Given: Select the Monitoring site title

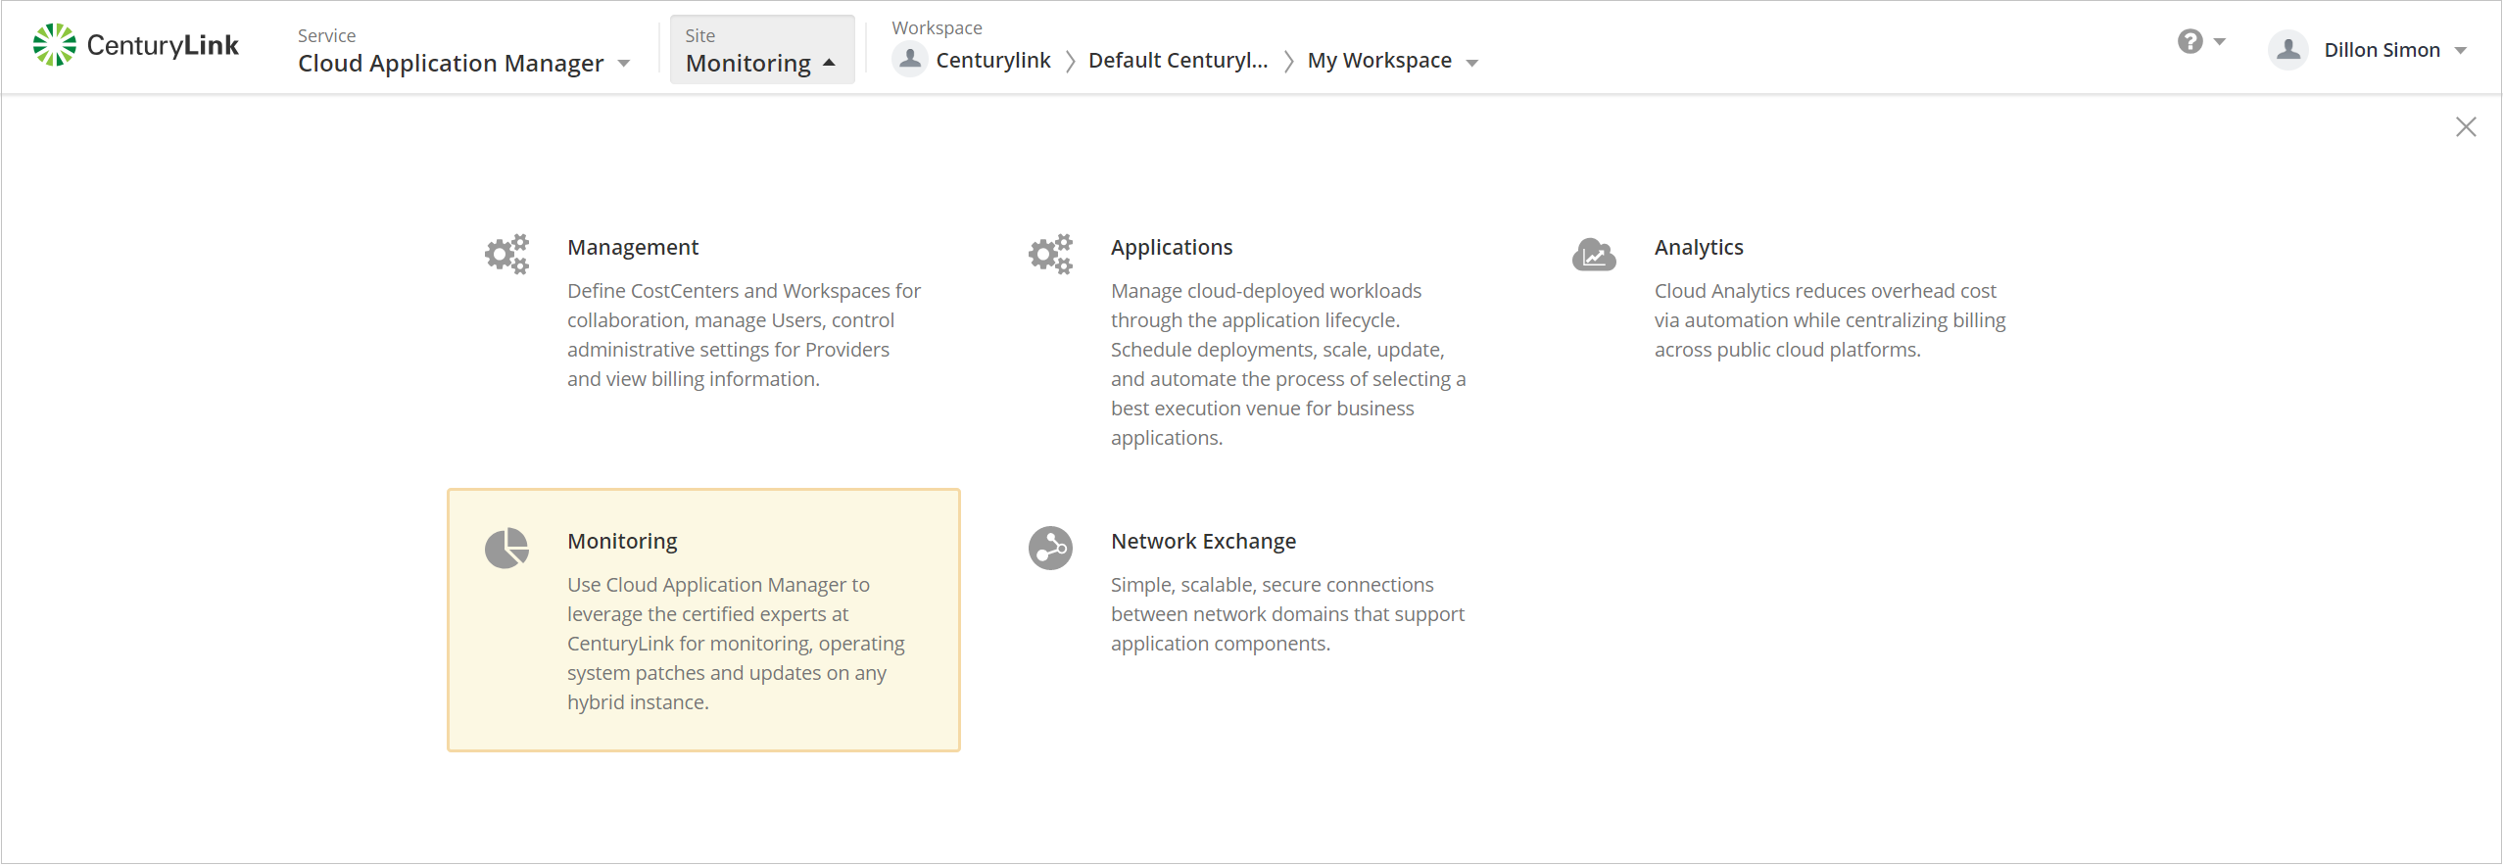Looking at the screenshot, I should (622, 541).
